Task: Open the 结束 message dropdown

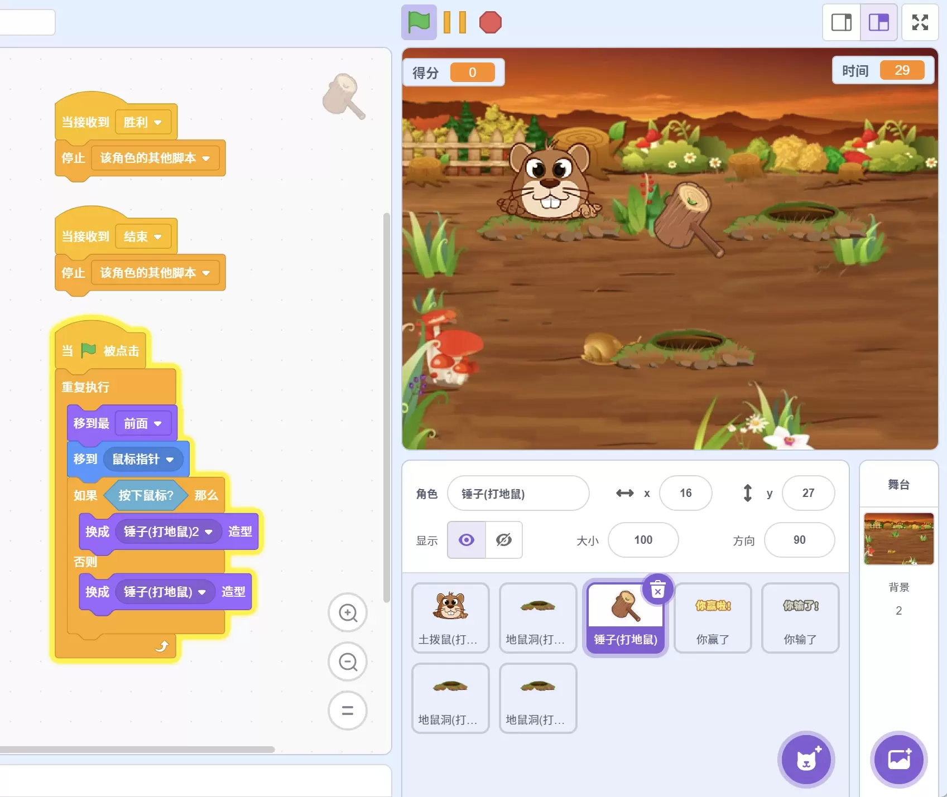Action: [x=143, y=236]
